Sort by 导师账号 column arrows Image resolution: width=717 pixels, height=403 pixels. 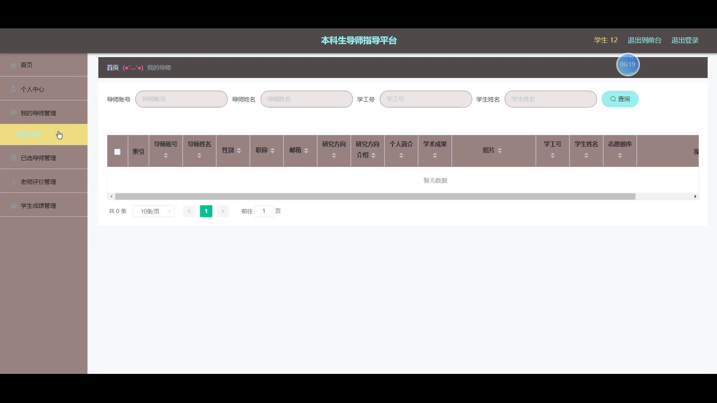click(x=166, y=156)
